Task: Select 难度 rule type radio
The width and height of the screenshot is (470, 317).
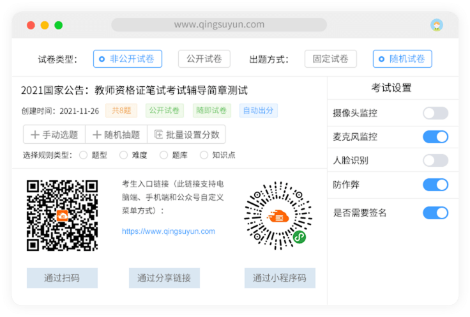Action: [123, 155]
